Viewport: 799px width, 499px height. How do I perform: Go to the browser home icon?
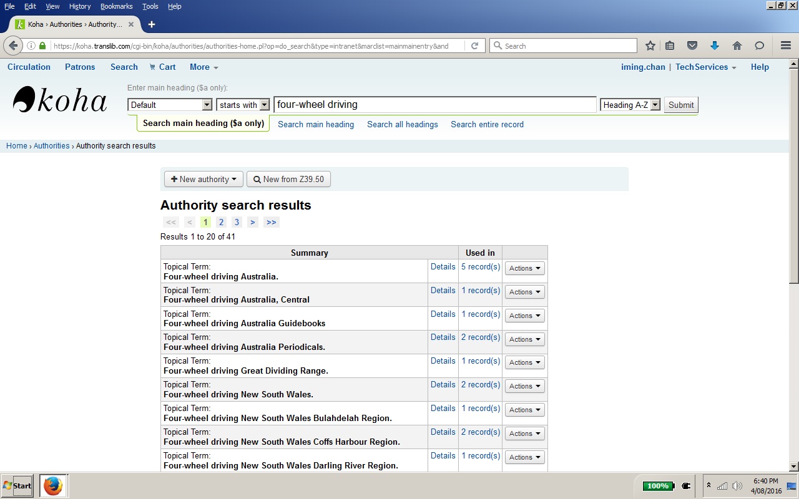coord(737,46)
